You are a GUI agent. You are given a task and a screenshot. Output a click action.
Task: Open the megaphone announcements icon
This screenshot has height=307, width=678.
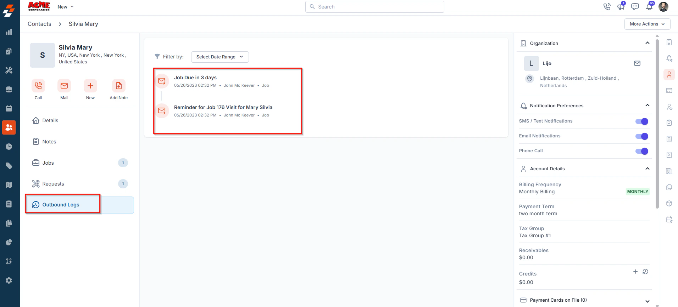click(621, 7)
